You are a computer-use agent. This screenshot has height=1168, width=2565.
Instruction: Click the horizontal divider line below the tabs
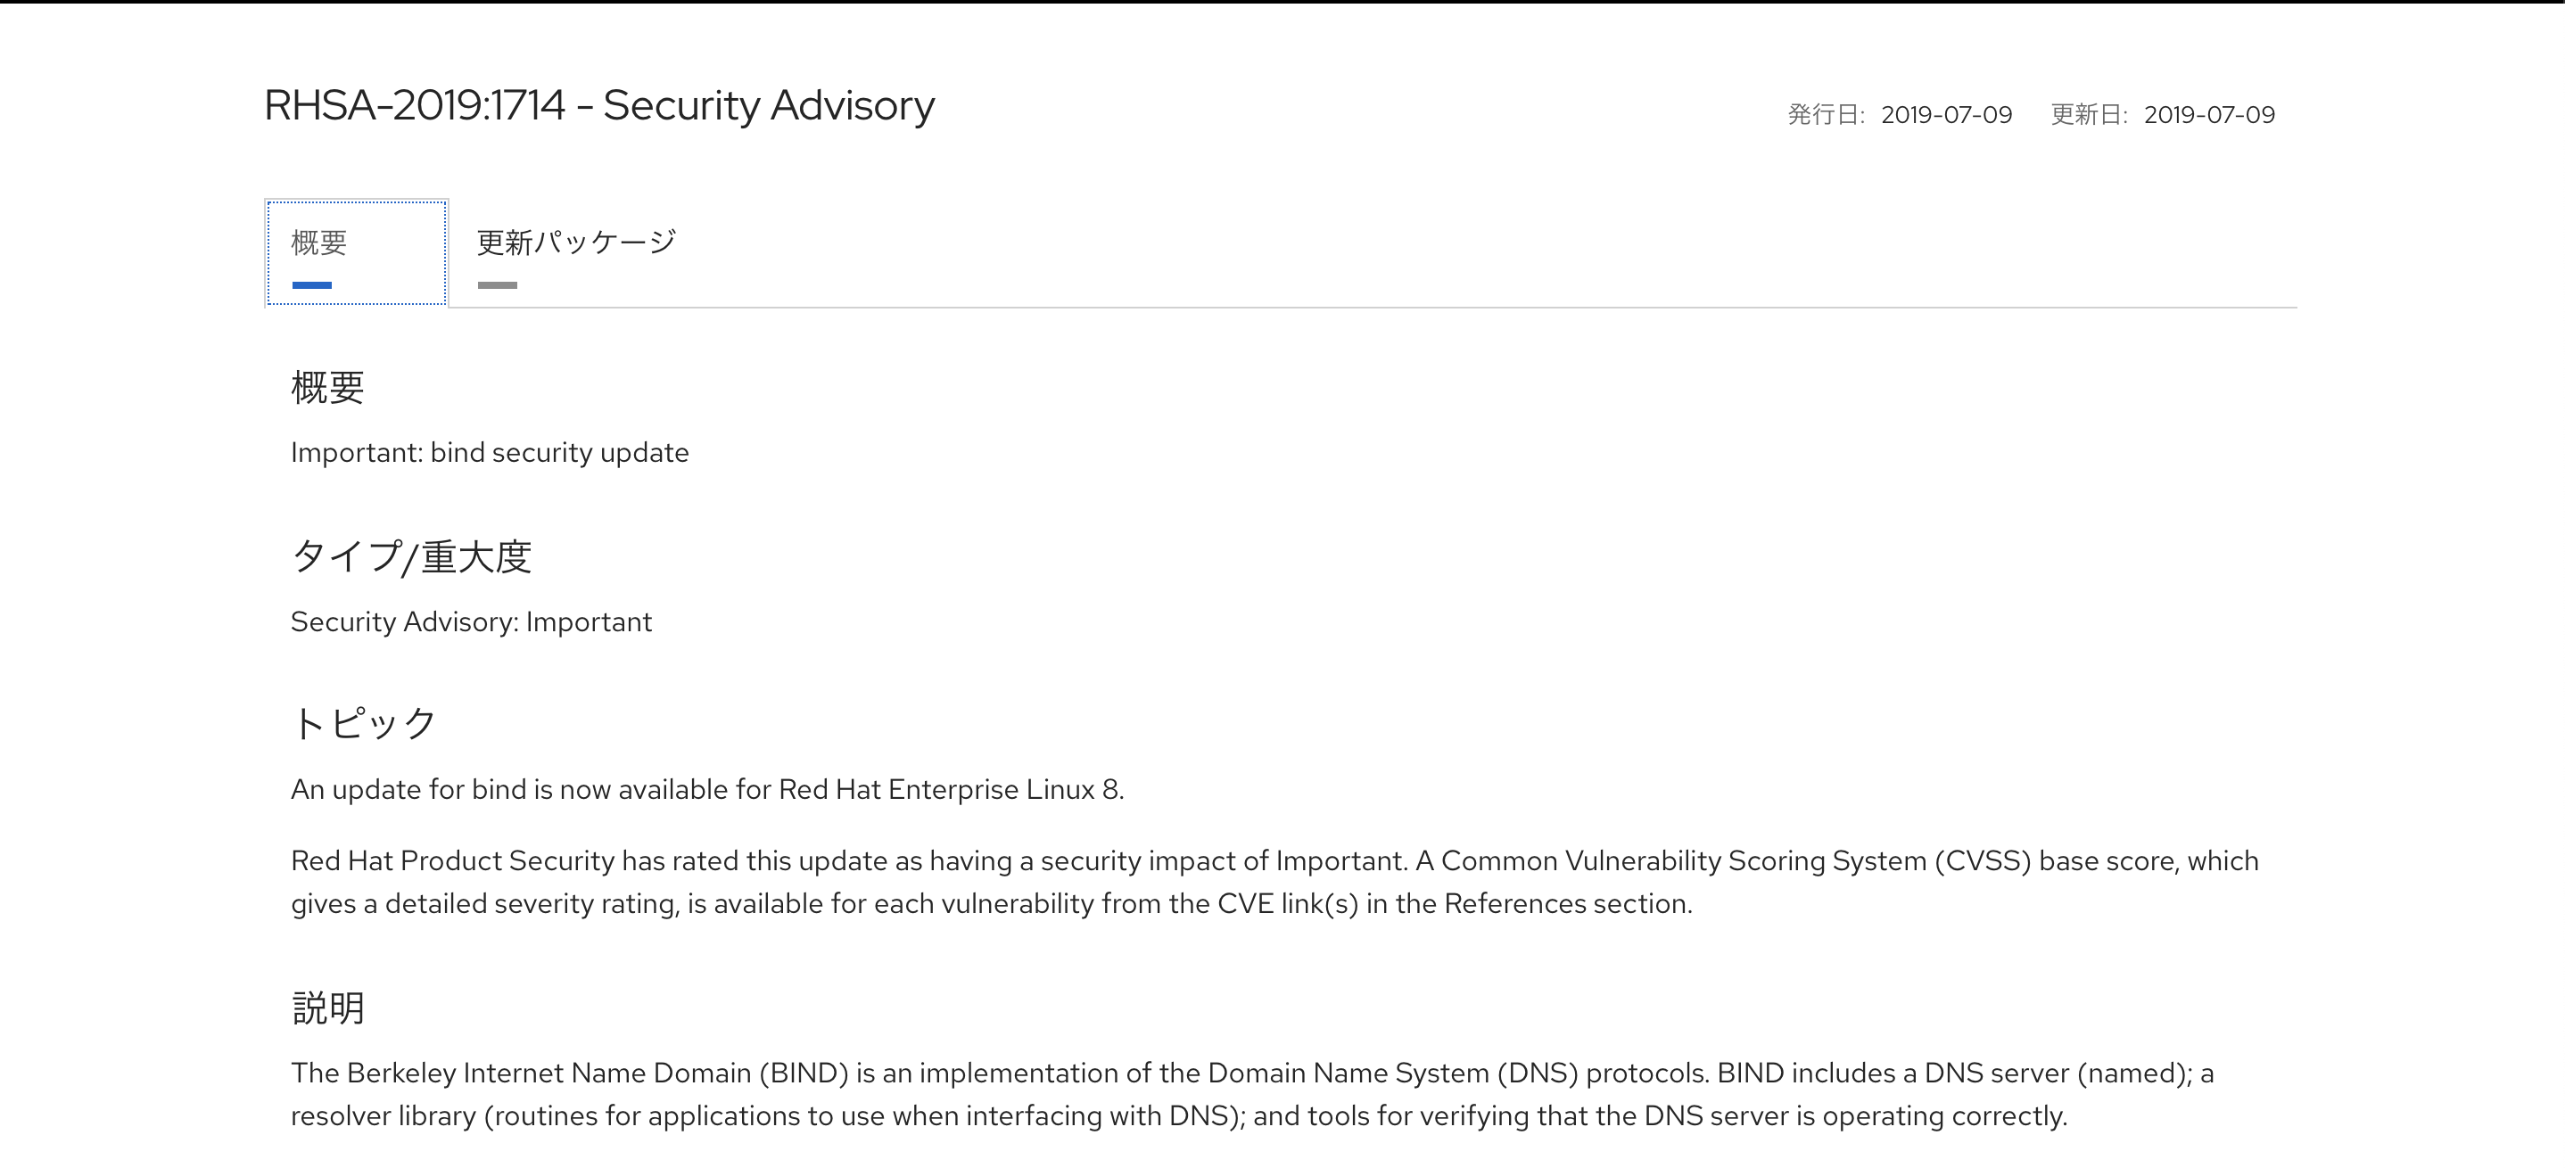click(1394, 308)
